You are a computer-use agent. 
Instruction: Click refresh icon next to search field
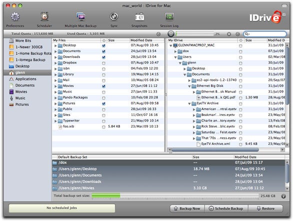pyautogui.click(x=237, y=34)
